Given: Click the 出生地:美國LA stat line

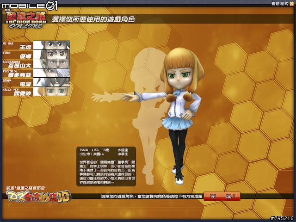Looking at the screenshot, I should (92, 154).
